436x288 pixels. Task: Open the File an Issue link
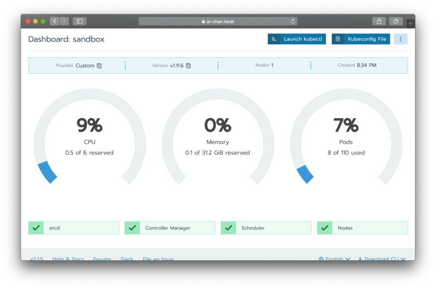coord(158,259)
